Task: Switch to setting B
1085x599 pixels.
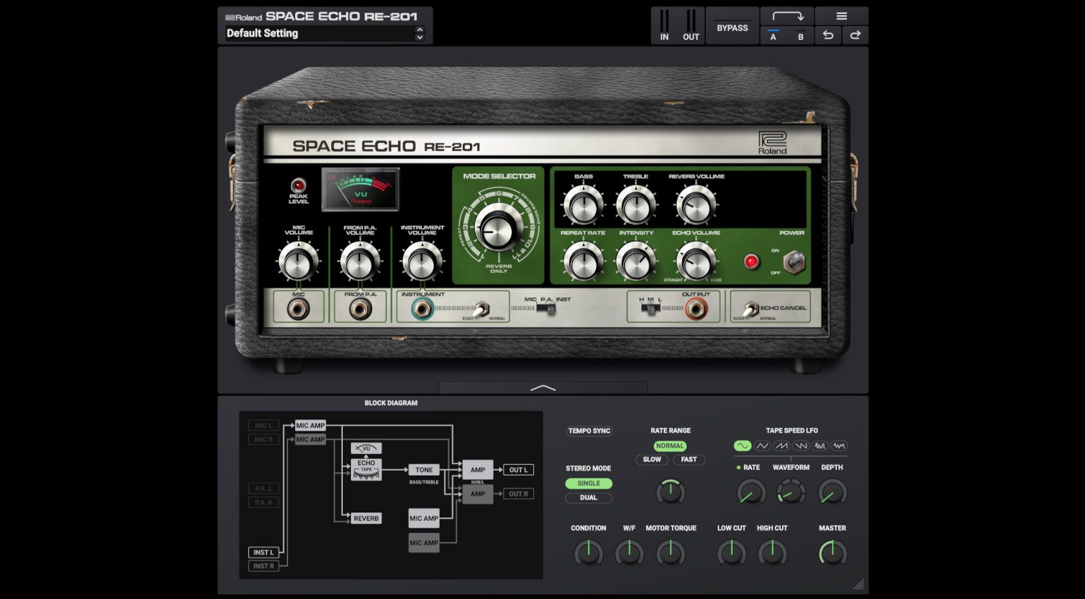Action: coord(800,35)
